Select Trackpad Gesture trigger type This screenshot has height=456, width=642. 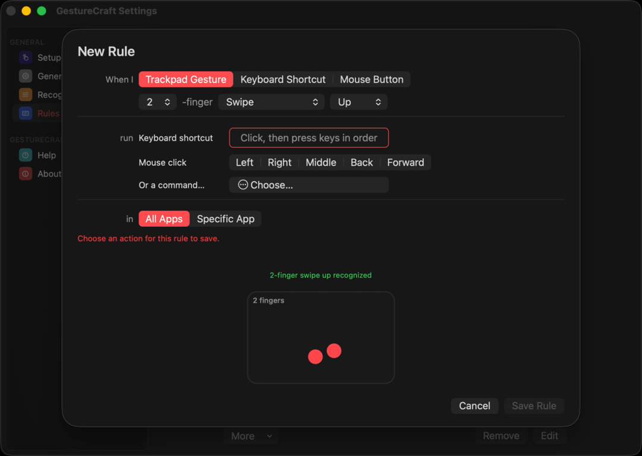click(186, 80)
